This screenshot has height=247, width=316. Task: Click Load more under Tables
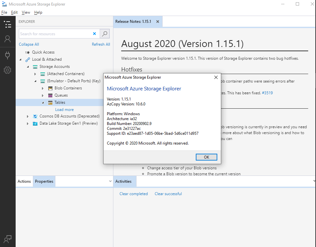point(65,110)
